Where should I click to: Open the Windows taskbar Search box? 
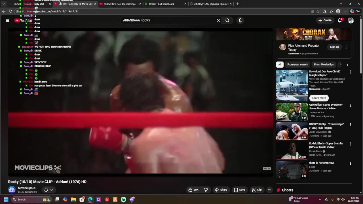32,199
